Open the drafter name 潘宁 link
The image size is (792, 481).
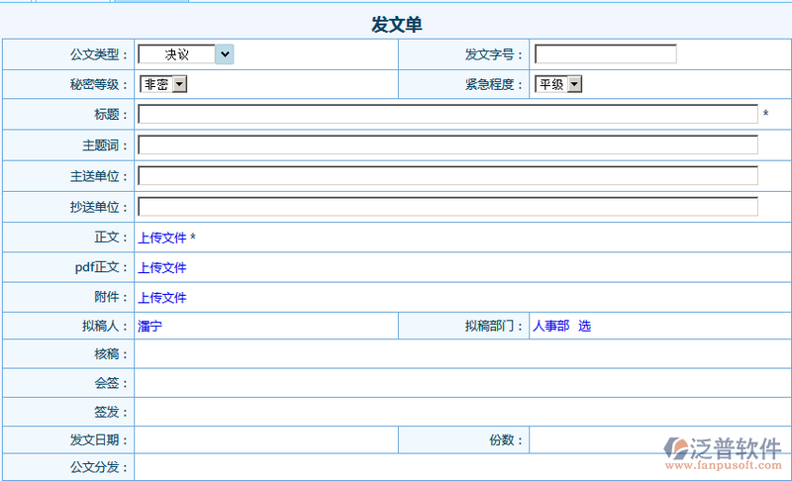tap(149, 326)
